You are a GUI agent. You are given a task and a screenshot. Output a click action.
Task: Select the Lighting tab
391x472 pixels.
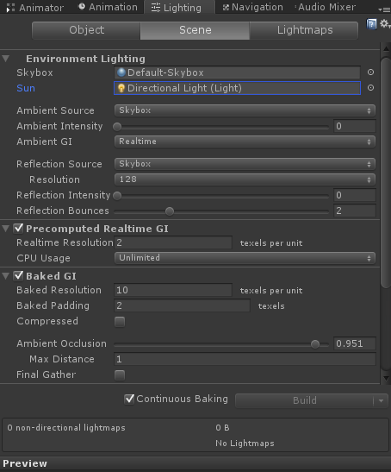(x=179, y=8)
